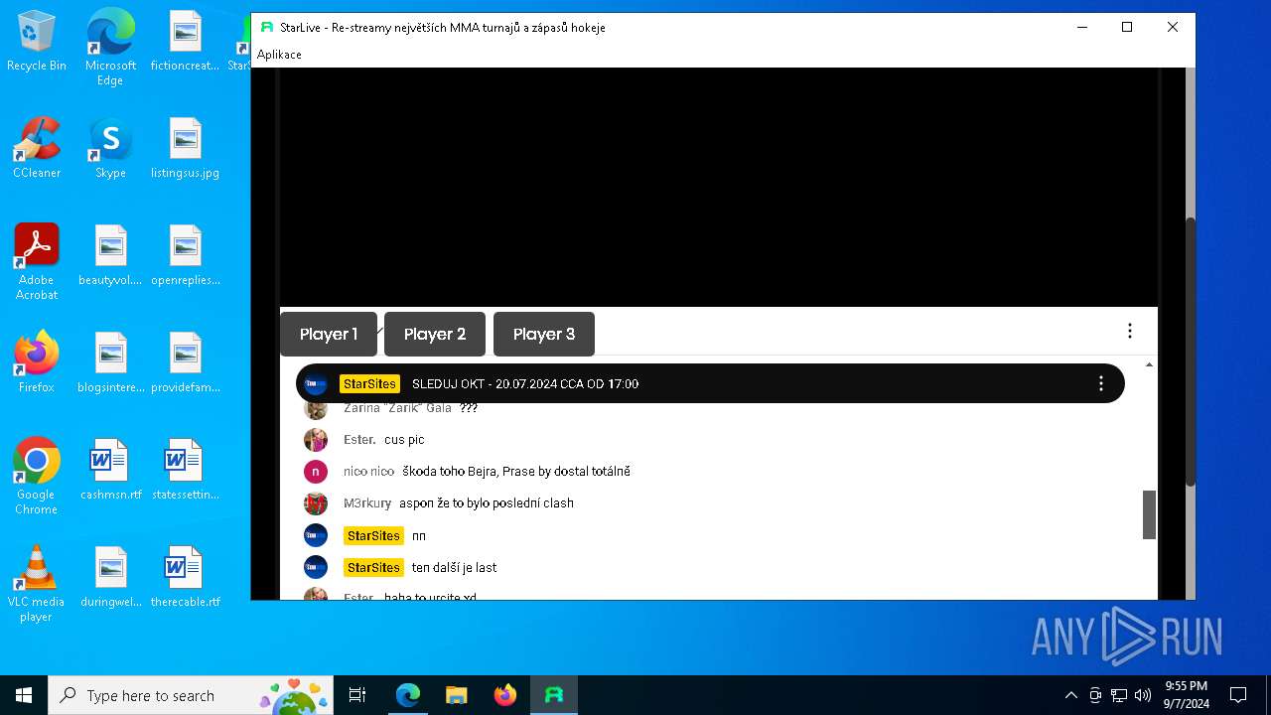Launch VLC media player shortcut
This screenshot has width=1271, height=715.
pos(37,584)
